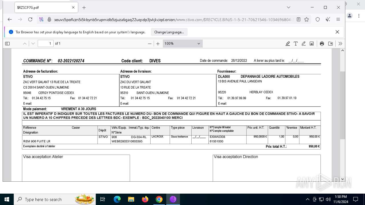Click the forward navigation arrow
Viewport: 365px width, 205px height.
tap(20, 19)
